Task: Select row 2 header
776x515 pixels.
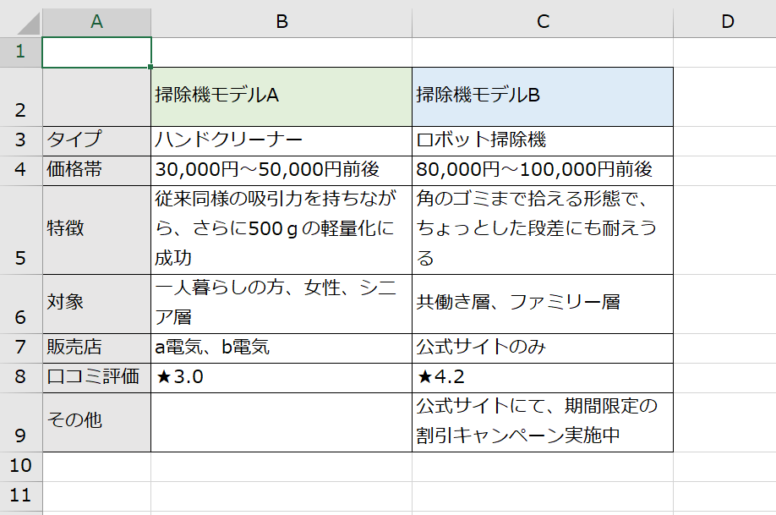Action: [x=21, y=96]
